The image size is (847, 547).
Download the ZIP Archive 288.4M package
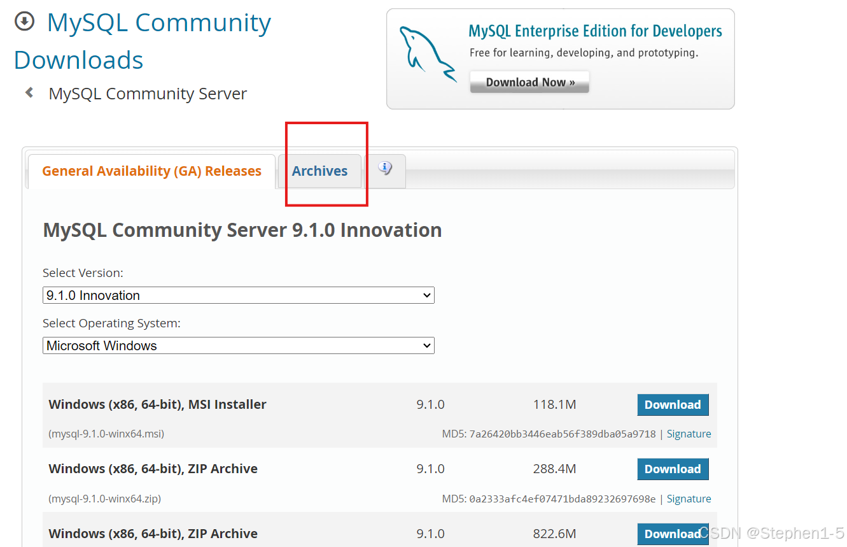(x=673, y=469)
